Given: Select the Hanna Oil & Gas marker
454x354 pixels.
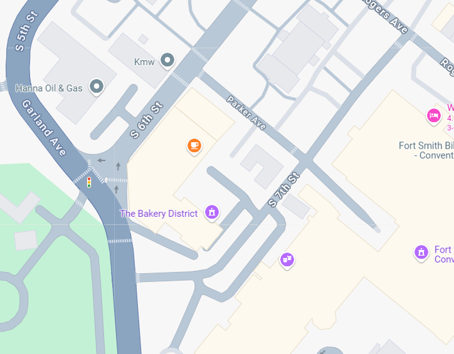Looking at the screenshot, I should [97, 87].
